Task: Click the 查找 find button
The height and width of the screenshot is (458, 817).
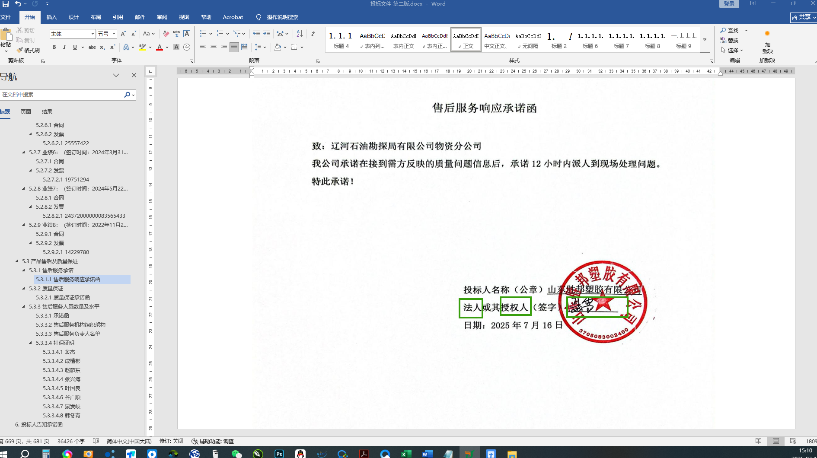Action: pos(730,30)
